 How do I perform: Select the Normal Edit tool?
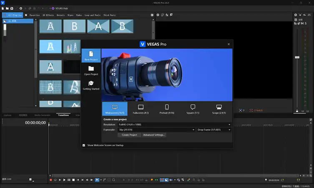pyautogui.click(x=97, y=180)
